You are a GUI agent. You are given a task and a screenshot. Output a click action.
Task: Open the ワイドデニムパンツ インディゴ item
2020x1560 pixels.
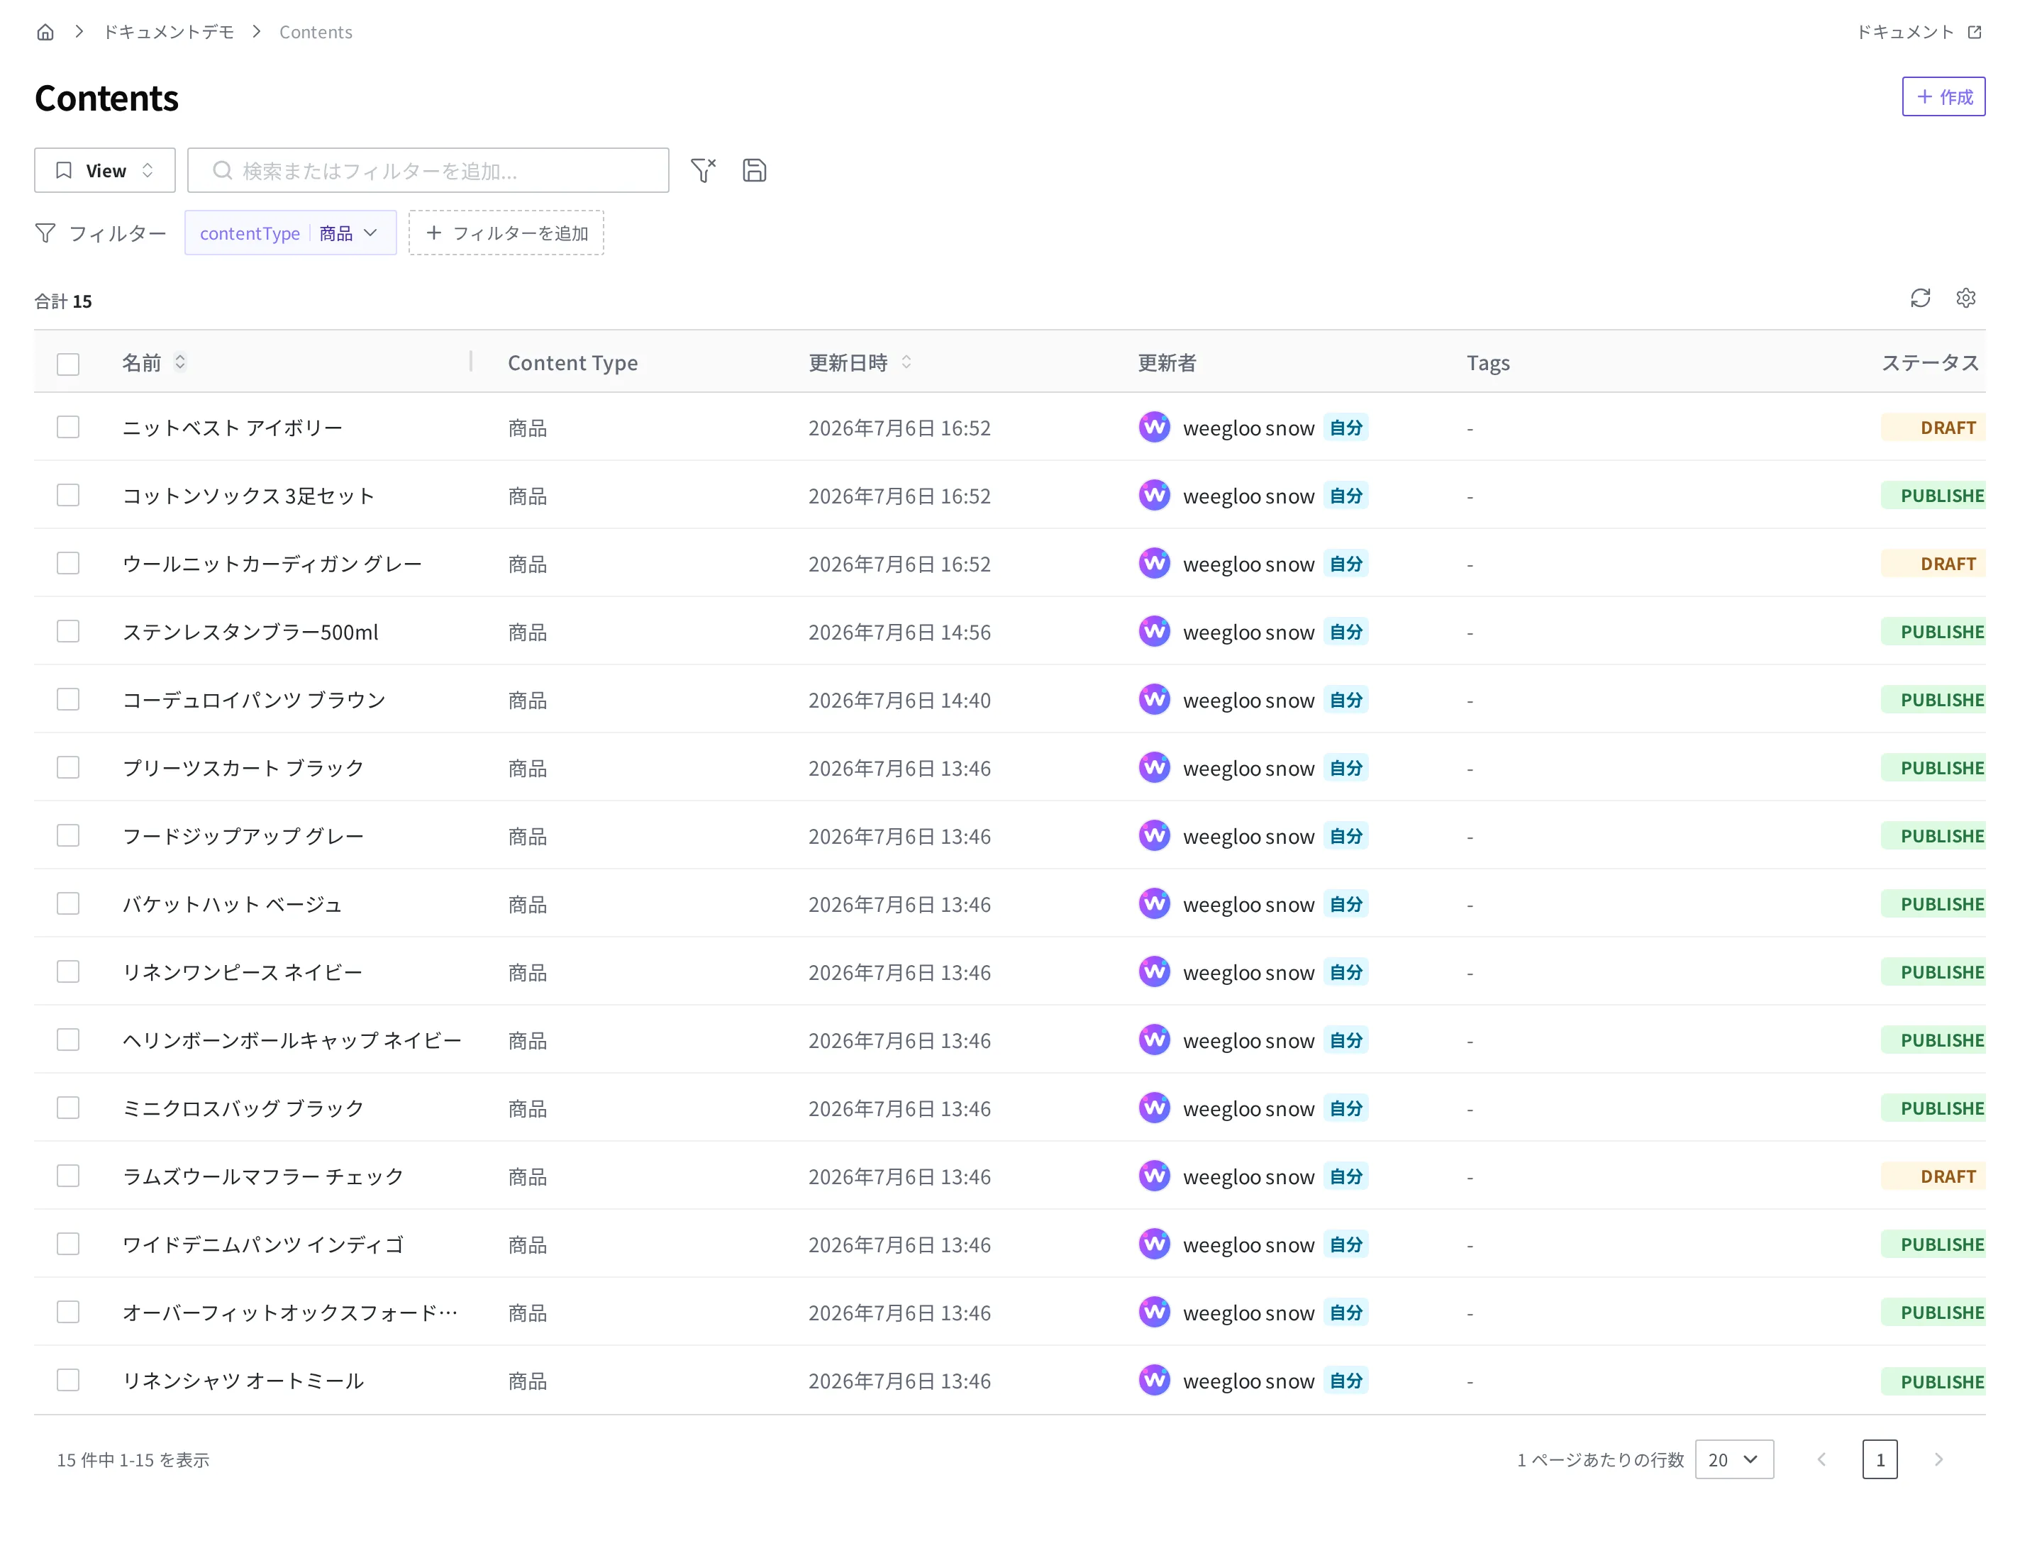click(x=264, y=1244)
